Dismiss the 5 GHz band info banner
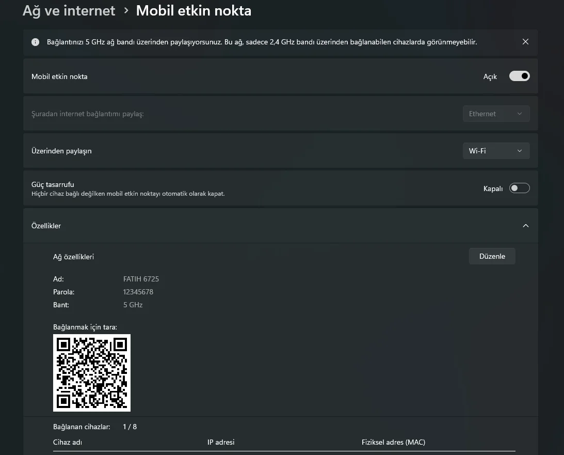Viewport: 564px width, 455px height. [525, 42]
